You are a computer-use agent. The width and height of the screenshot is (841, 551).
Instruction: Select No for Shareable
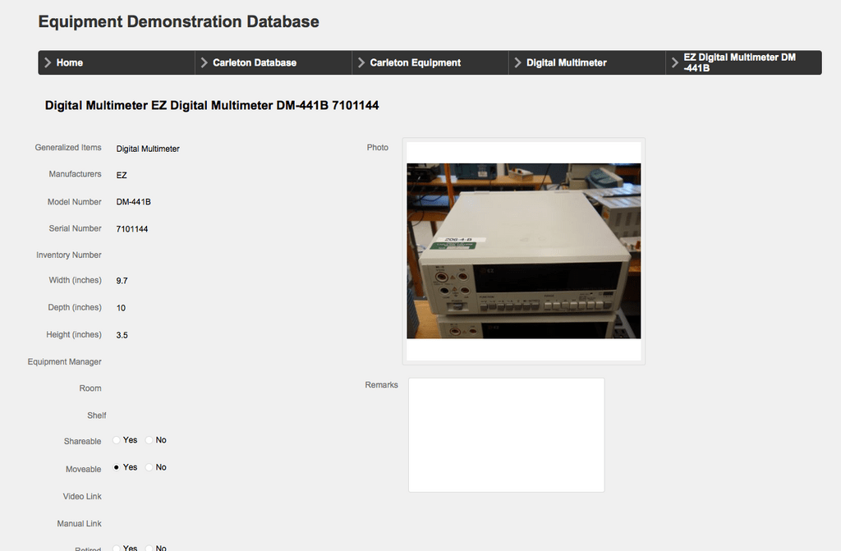147,440
